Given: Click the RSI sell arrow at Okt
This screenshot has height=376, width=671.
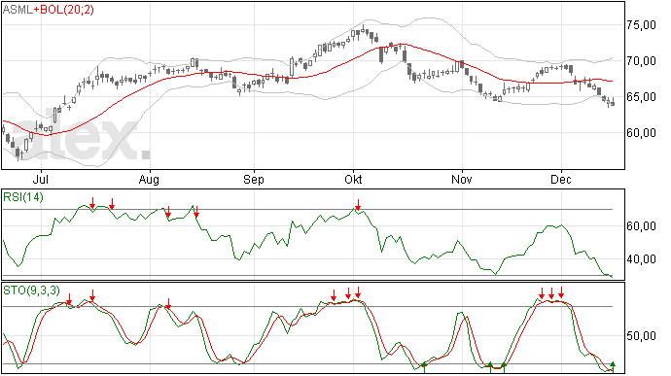Looking at the screenshot, I should click(x=358, y=205).
